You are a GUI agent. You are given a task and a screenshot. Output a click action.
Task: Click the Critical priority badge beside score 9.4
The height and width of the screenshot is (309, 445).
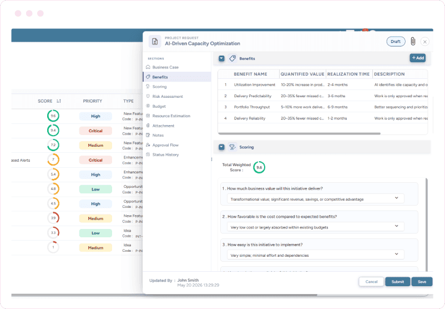pos(95,131)
